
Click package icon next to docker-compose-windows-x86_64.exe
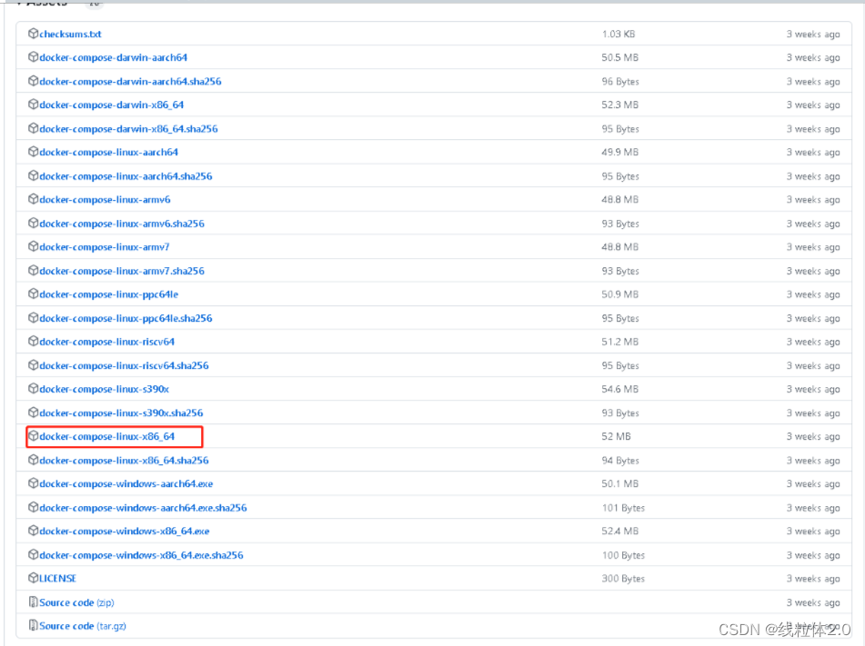(x=33, y=531)
